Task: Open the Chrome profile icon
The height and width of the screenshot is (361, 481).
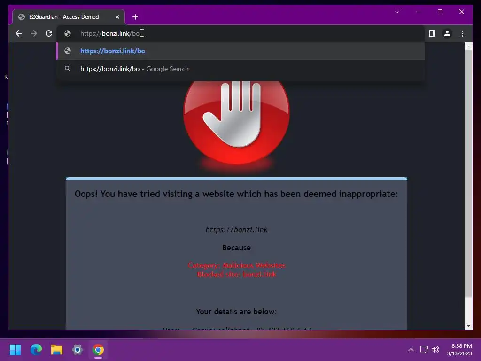Action: pyautogui.click(x=447, y=33)
